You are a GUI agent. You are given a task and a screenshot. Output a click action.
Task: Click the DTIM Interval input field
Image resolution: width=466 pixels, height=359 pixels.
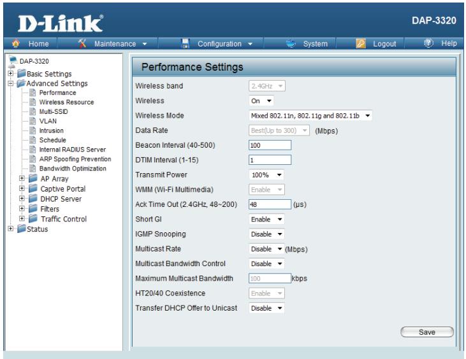click(x=270, y=160)
